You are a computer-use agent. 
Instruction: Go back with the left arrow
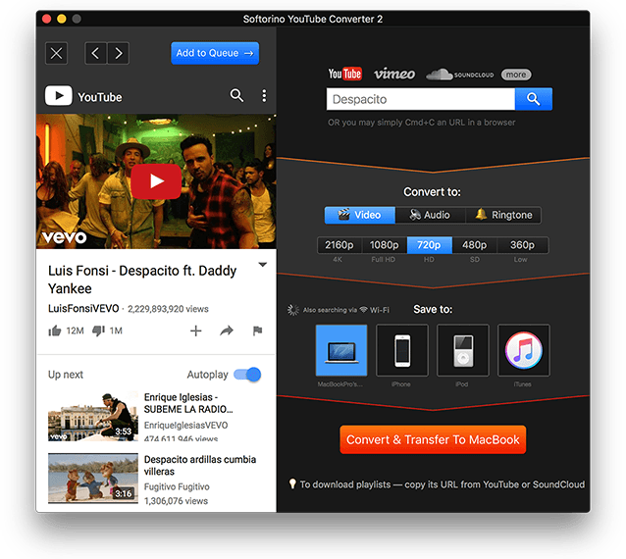[x=95, y=53]
